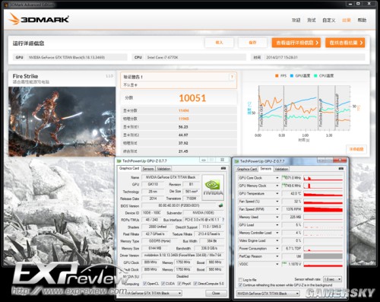Click the screenshot camera icon in GPU-Z Graphics Card window
Screen dimensions: 380x302
pos(223,168)
